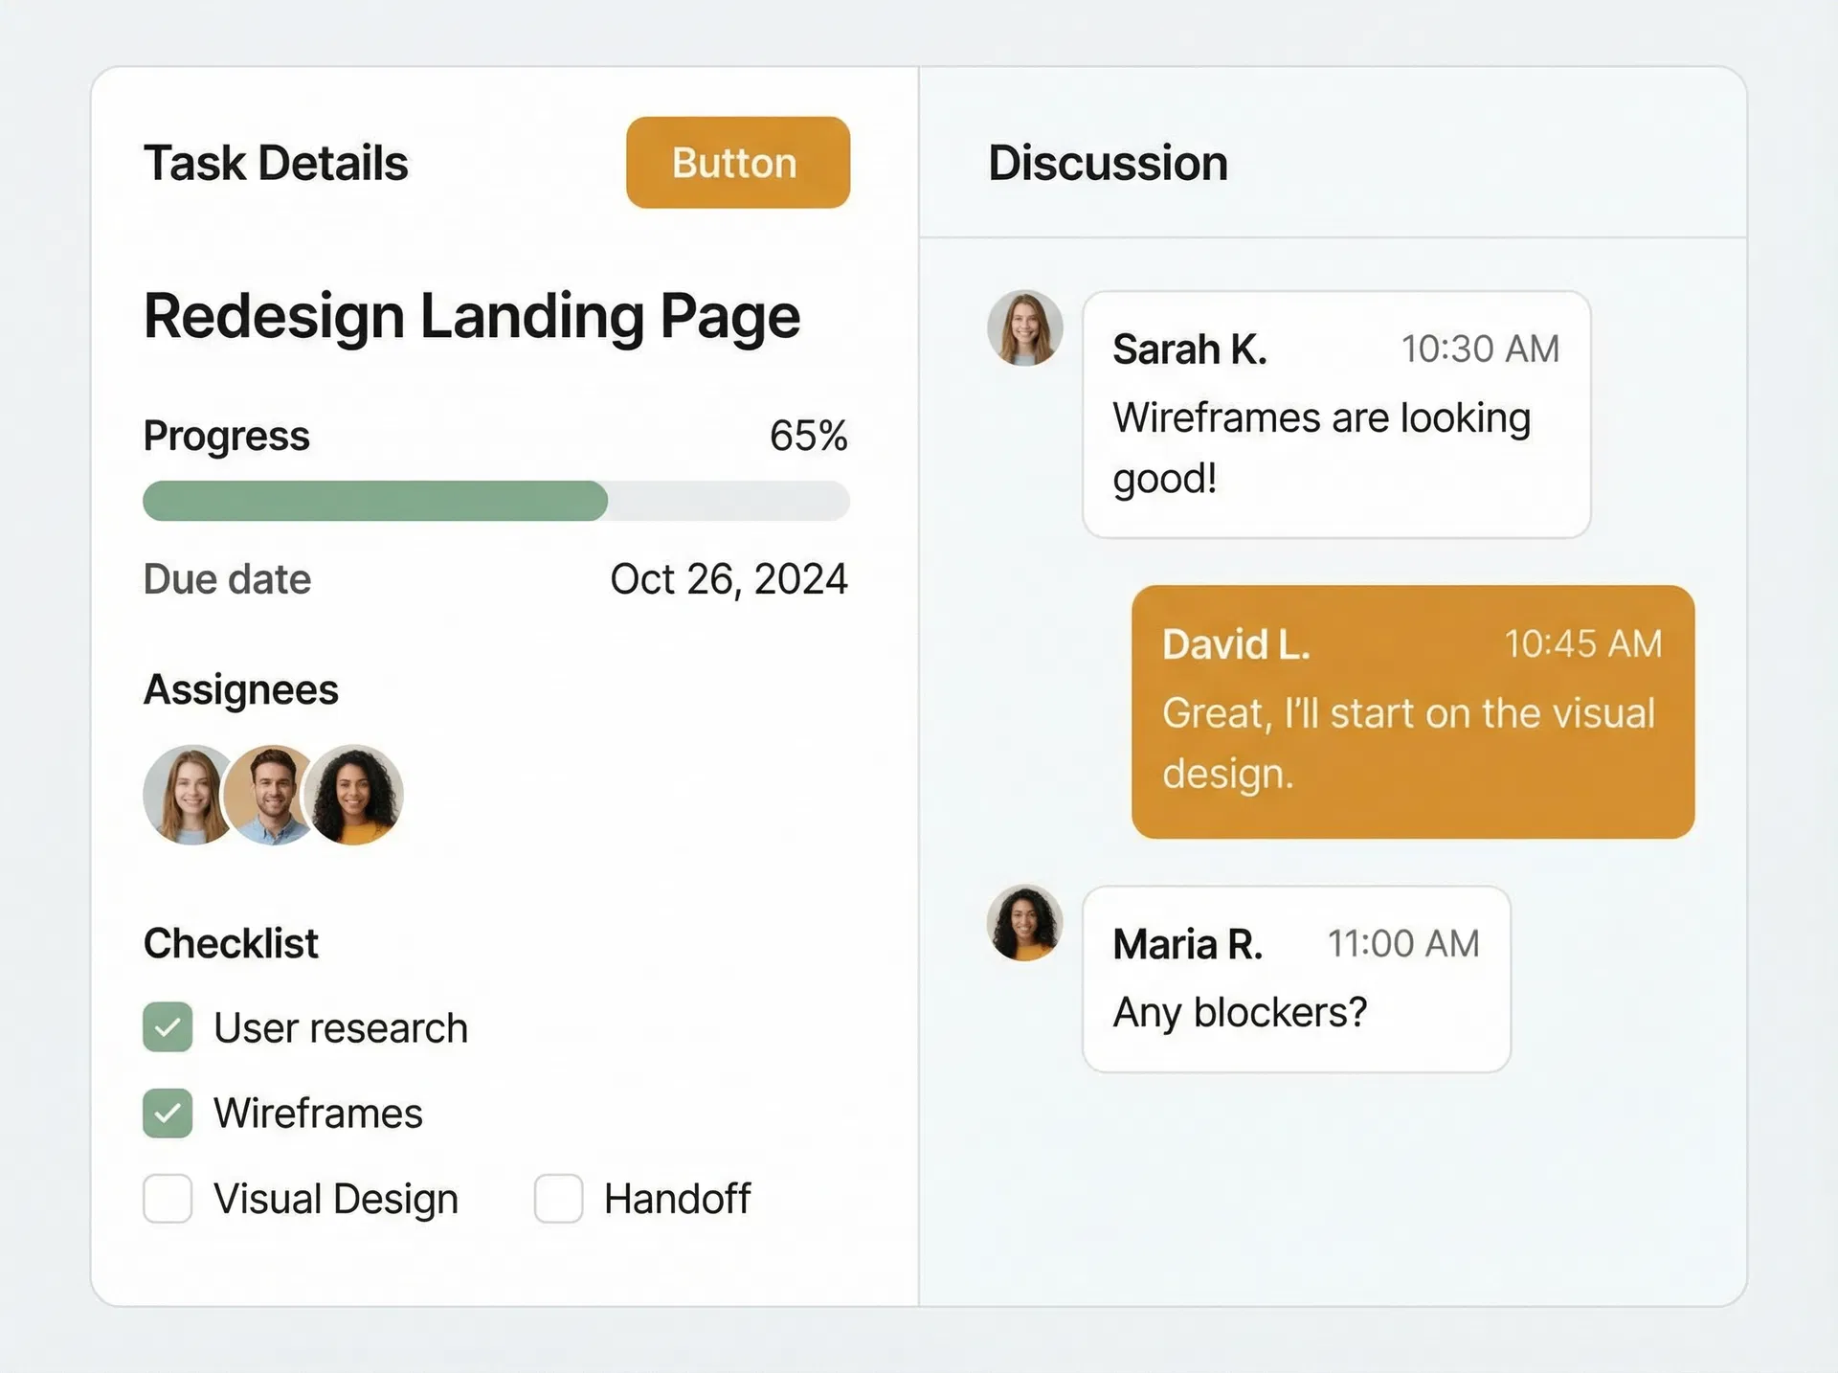Switch to the Discussion panel
Viewport: 1838px width, 1373px height.
(1108, 163)
